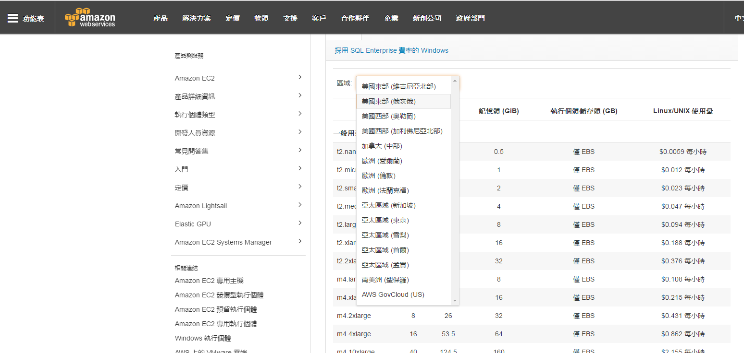Choose 亞太區域 (首爾) region option
The height and width of the screenshot is (353, 744).
[x=404, y=250]
